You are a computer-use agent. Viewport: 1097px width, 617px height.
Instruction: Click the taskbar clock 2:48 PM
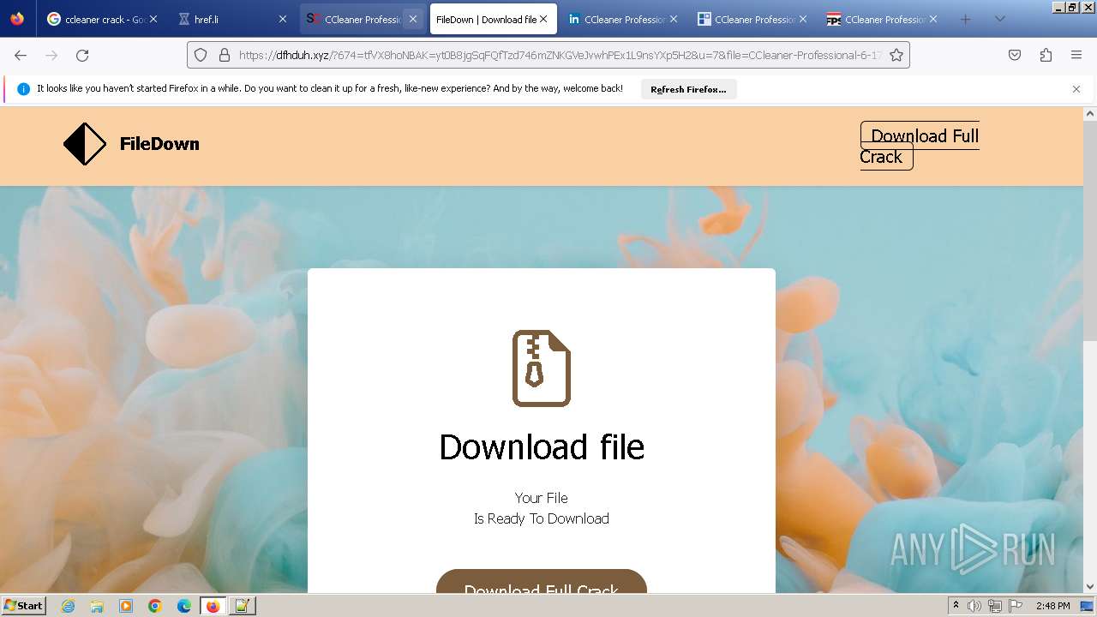[x=1052, y=606]
